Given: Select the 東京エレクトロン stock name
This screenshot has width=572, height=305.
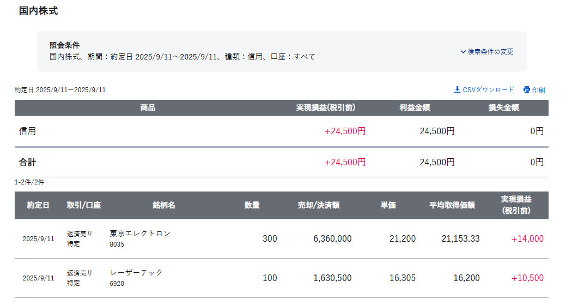Looking at the screenshot, I should pos(140,233).
